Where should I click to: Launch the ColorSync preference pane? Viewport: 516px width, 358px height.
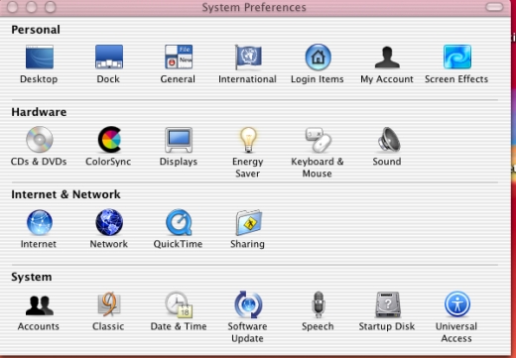click(x=109, y=139)
